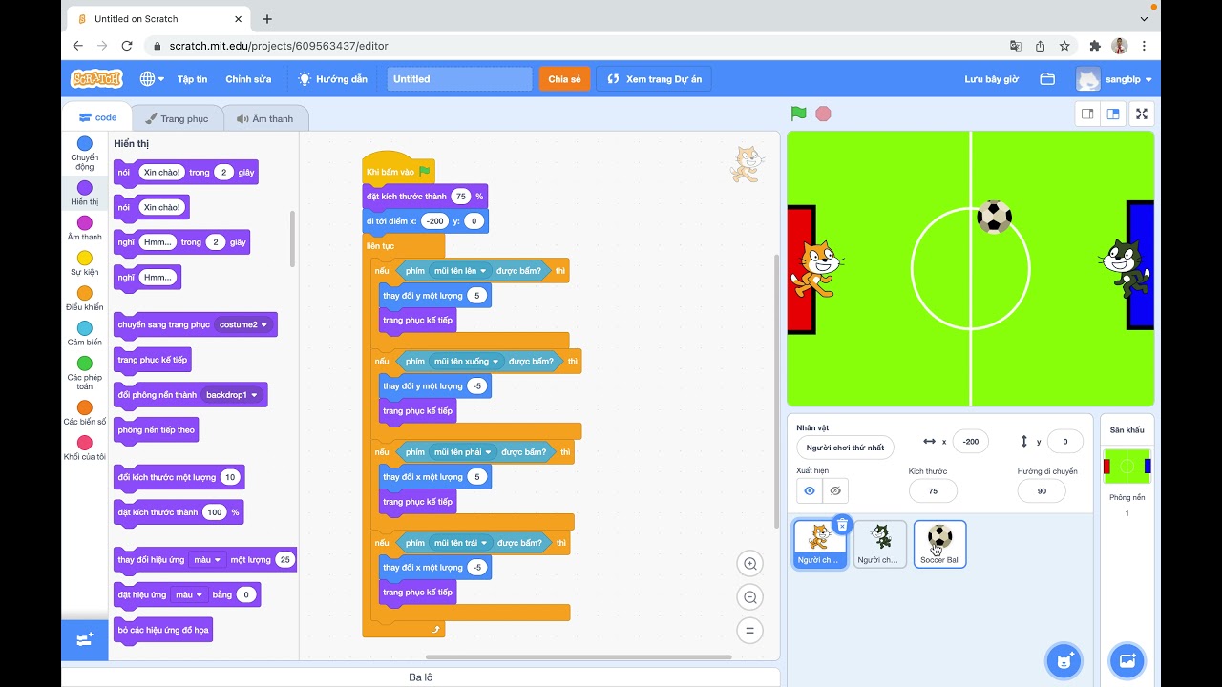
Task: Open the Tập tin menu
Action: tap(192, 79)
